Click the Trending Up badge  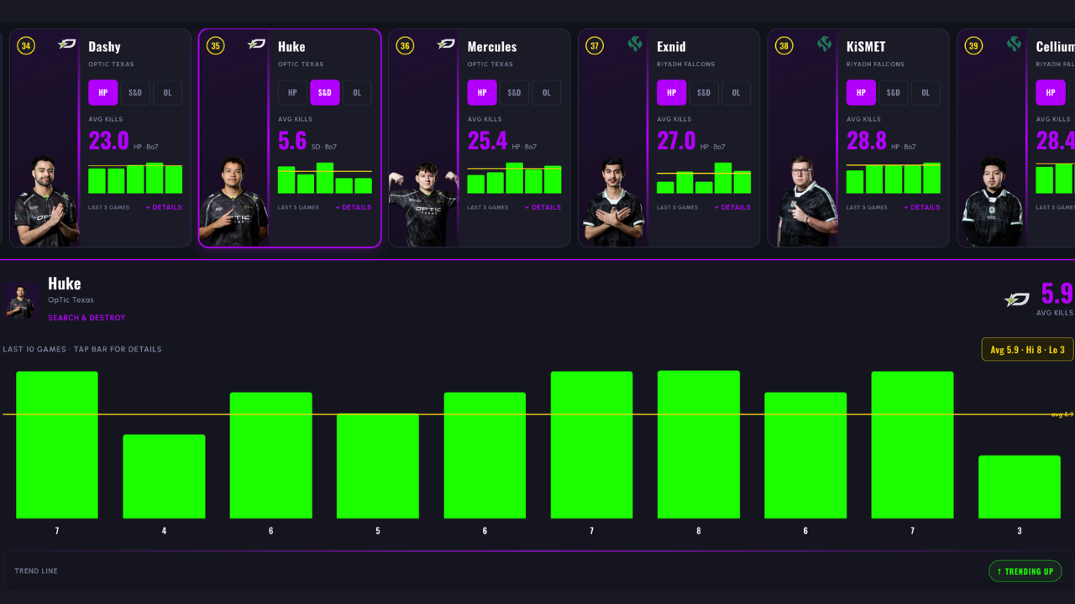coord(1025,571)
